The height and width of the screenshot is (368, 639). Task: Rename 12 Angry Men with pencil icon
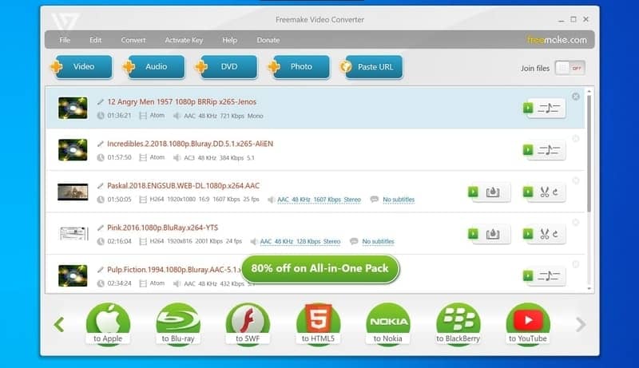(101, 101)
